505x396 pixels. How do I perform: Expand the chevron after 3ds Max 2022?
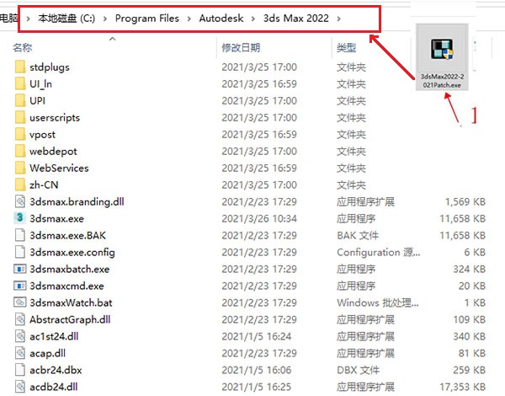(x=338, y=18)
